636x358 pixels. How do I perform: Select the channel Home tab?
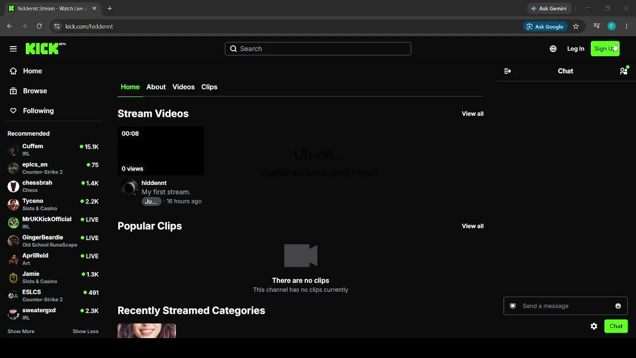pos(130,87)
